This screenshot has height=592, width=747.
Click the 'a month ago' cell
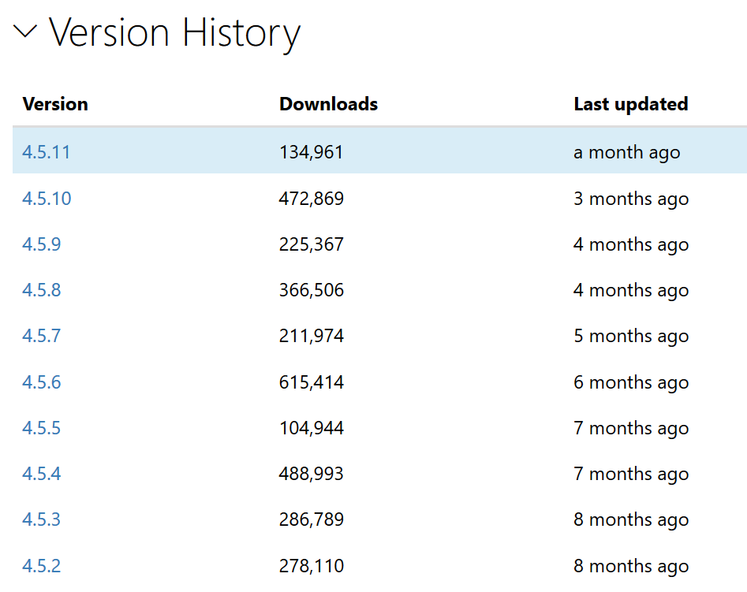pos(626,152)
